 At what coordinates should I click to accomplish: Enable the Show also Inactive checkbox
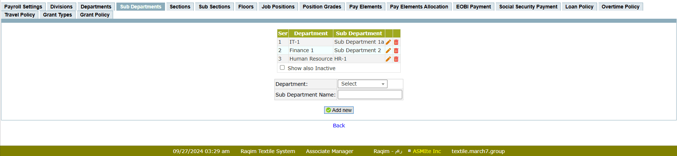[x=282, y=68]
